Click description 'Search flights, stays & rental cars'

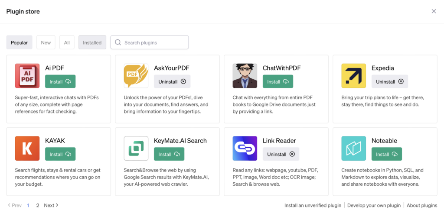click(58, 177)
